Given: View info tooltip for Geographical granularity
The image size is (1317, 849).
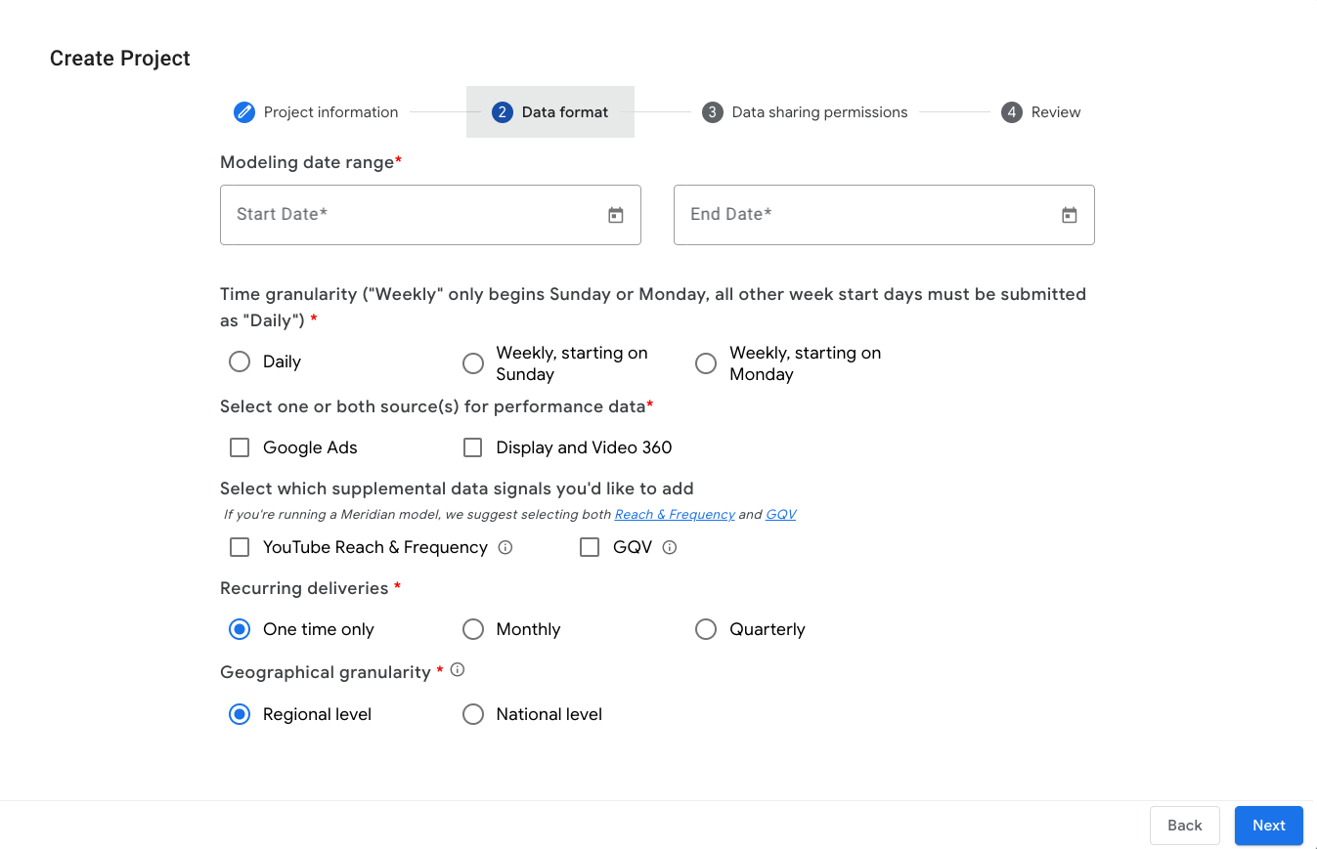Looking at the screenshot, I should click(x=457, y=669).
